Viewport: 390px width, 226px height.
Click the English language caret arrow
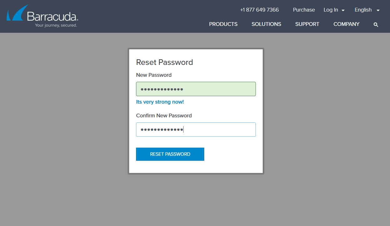pos(378,10)
